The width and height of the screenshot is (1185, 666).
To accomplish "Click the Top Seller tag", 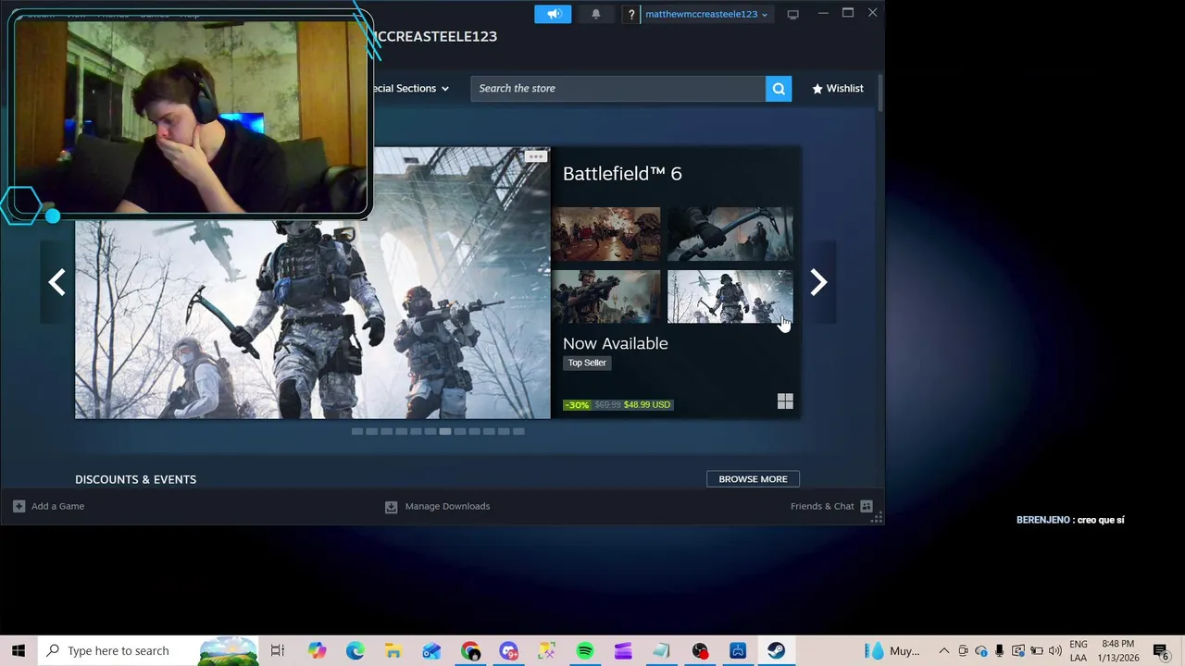I will 587,363.
